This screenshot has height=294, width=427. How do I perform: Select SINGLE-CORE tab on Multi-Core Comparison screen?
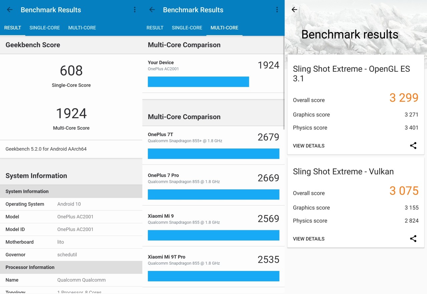point(187,28)
